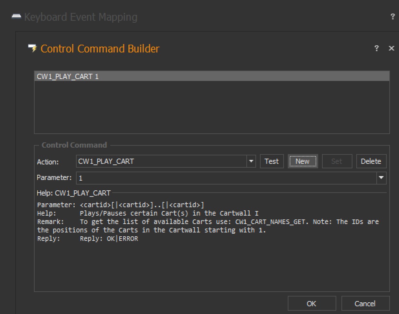Click the CW1_CART_NAMES_GET text in remark

(270, 222)
